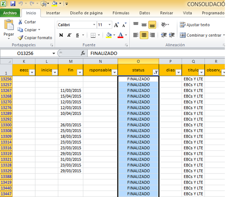The image size is (227, 197).
Task: Click the text orientation icon
Action: tap(164, 25)
